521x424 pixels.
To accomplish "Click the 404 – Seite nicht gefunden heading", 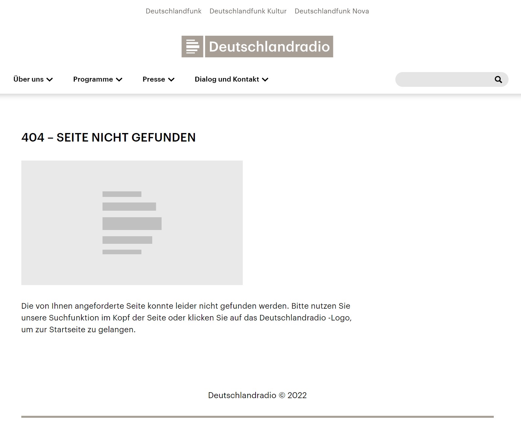I will [x=109, y=138].
